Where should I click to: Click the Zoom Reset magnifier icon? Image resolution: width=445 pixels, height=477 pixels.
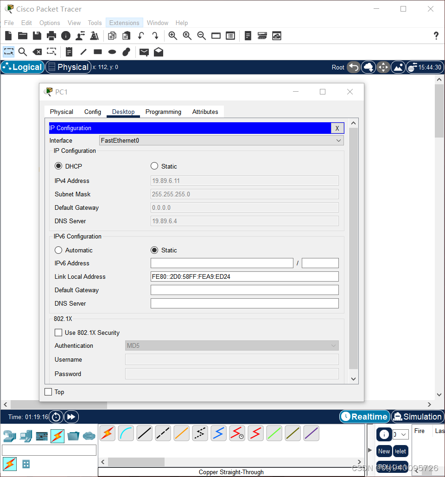(187, 36)
